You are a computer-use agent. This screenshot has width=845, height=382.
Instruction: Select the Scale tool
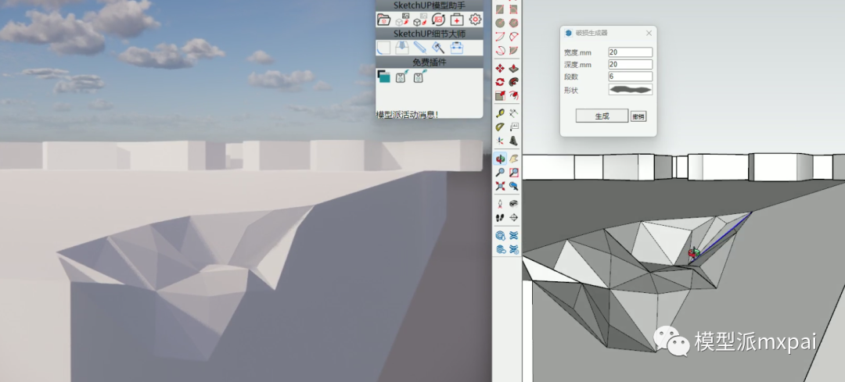(499, 95)
